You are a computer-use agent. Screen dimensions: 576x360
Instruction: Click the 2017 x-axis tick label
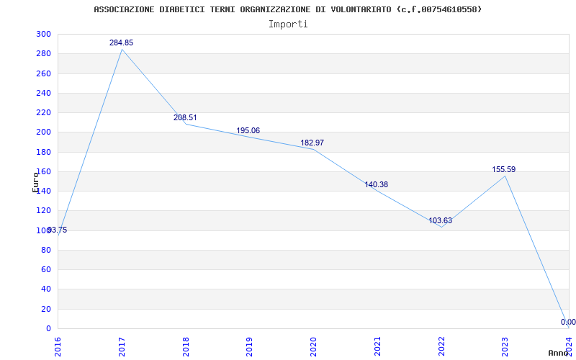pos(122,346)
